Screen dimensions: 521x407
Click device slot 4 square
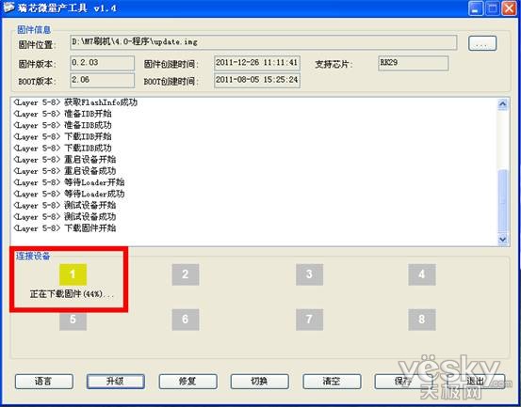point(422,274)
